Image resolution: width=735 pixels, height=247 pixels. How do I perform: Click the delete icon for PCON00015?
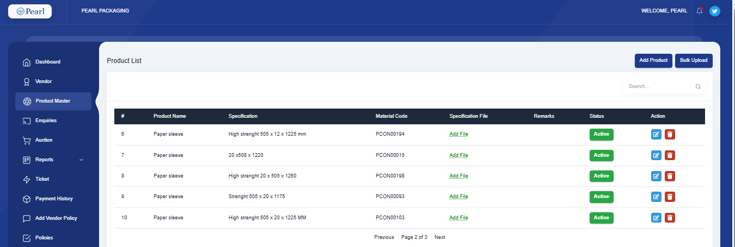pyautogui.click(x=670, y=155)
